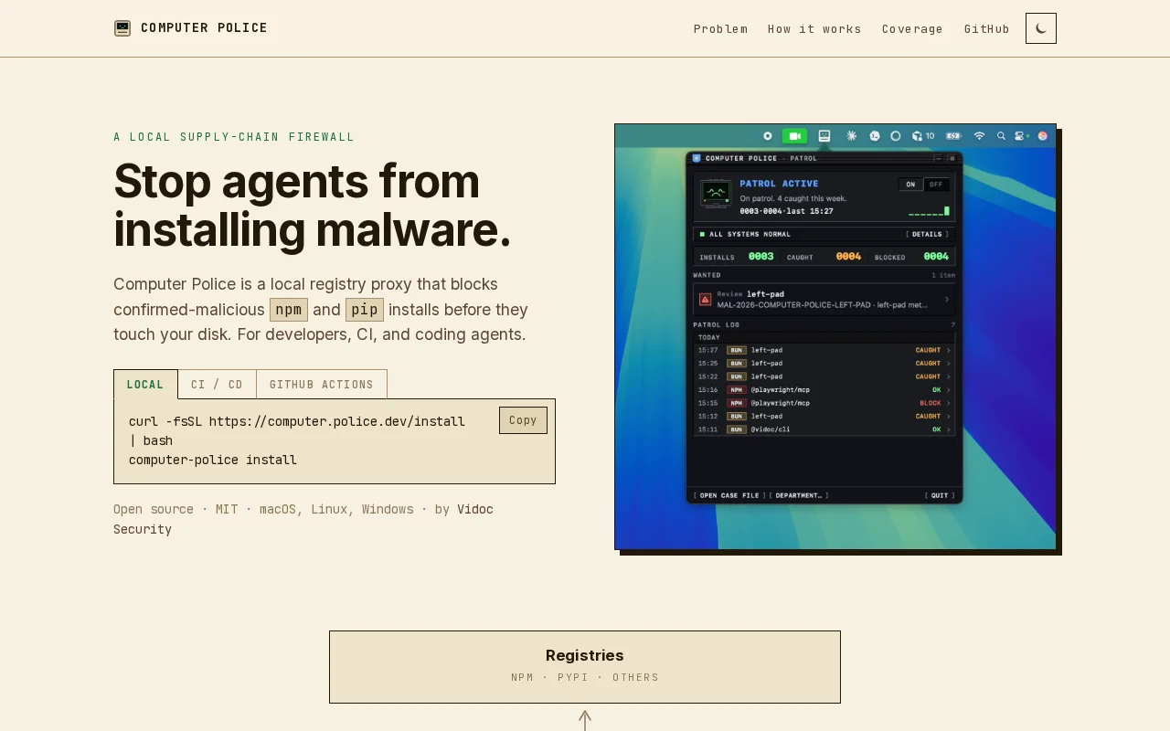Switch to the GITHUB ACTIONS tab
The image size is (1170, 731).
322,385
